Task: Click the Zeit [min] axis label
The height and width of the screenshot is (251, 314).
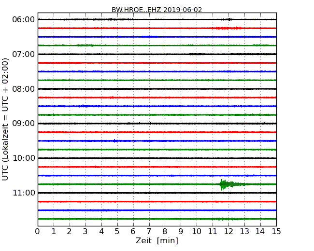Action: (x=157, y=240)
